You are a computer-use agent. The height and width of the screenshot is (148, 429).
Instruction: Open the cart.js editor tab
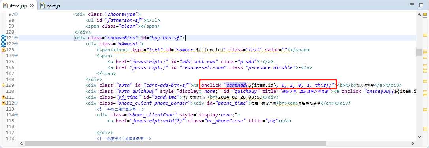pyautogui.click(x=50, y=6)
